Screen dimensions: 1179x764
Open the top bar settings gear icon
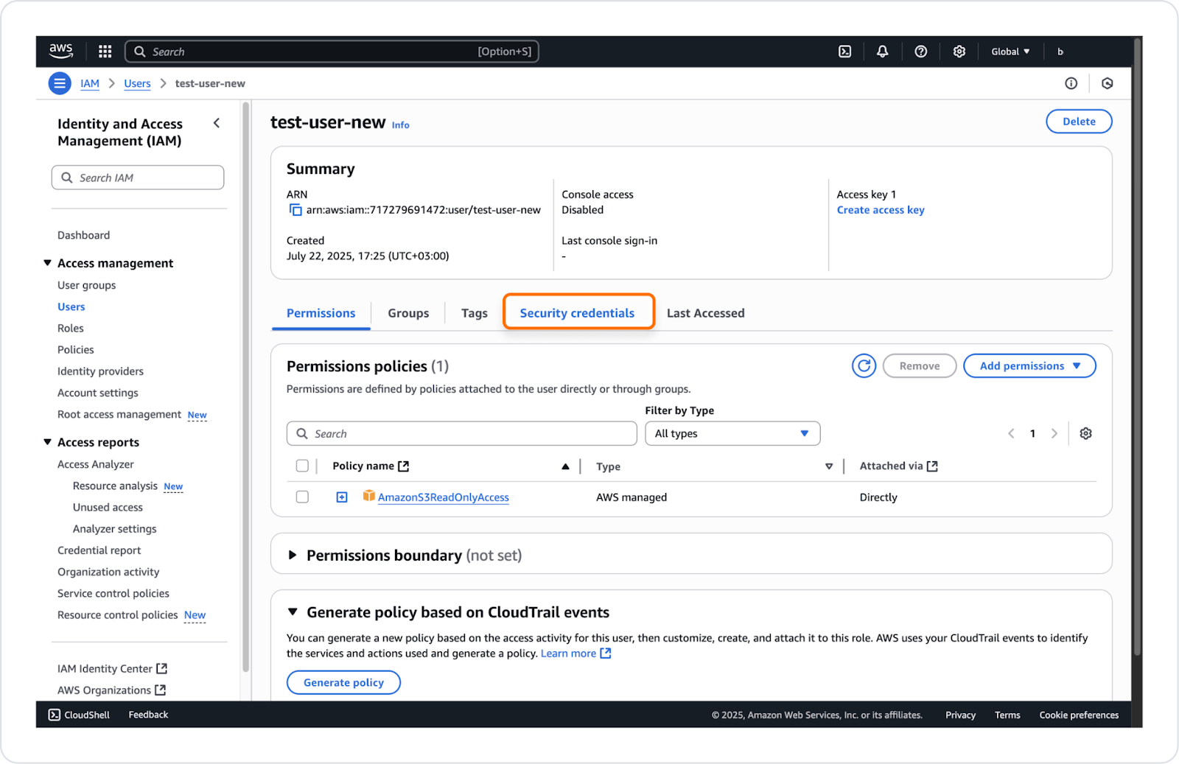coord(959,52)
